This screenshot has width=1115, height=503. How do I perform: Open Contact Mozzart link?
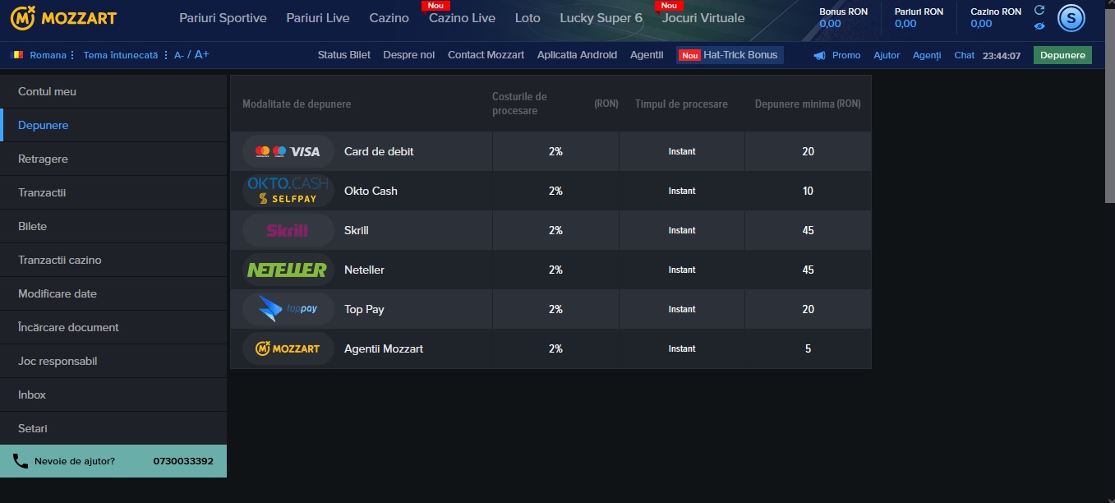tap(486, 55)
